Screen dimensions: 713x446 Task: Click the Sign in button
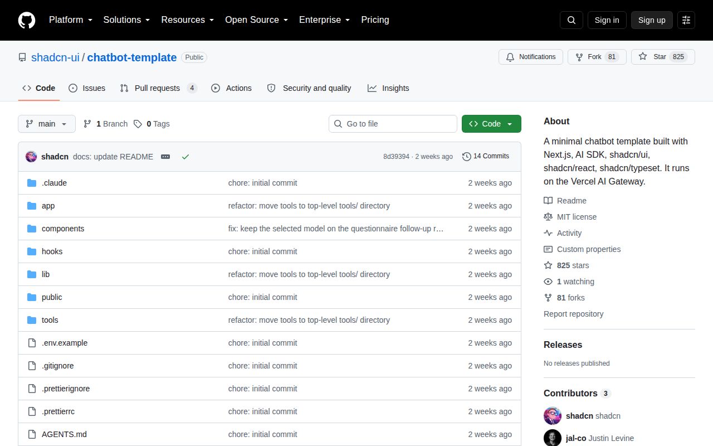pyautogui.click(x=607, y=20)
